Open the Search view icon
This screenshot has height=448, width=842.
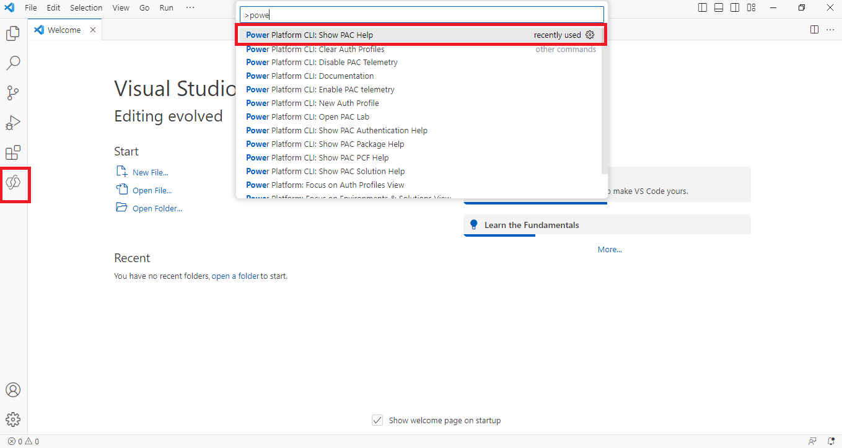pyautogui.click(x=13, y=63)
